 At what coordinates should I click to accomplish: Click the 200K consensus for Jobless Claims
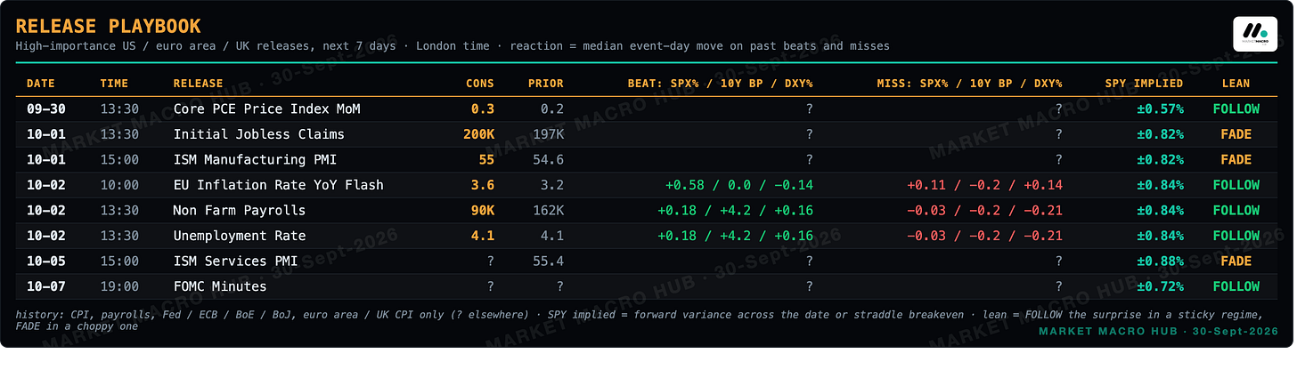coord(479,134)
